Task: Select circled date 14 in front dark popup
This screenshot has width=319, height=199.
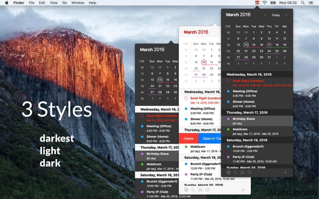Action: pyautogui.click(x=246, y=45)
